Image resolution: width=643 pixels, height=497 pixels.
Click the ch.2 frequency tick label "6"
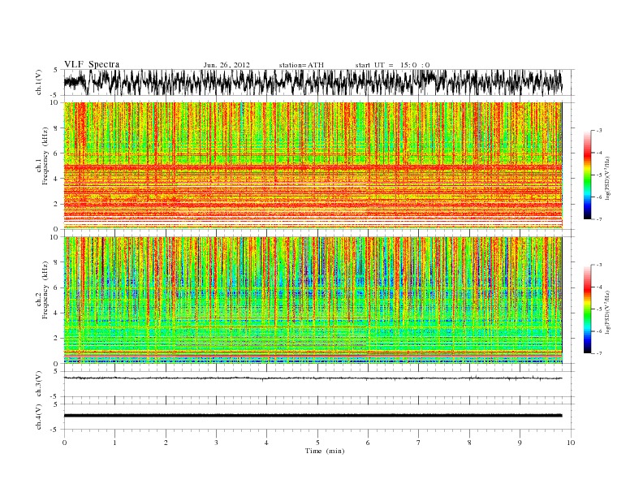(x=56, y=287)
